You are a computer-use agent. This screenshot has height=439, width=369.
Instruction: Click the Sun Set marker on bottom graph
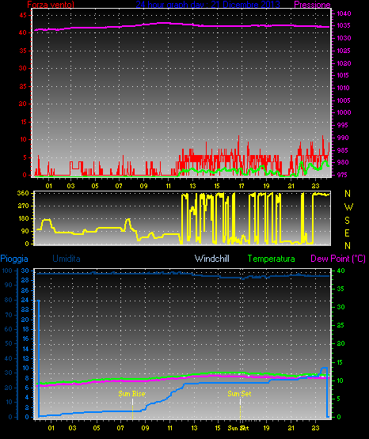coord(239,394)
